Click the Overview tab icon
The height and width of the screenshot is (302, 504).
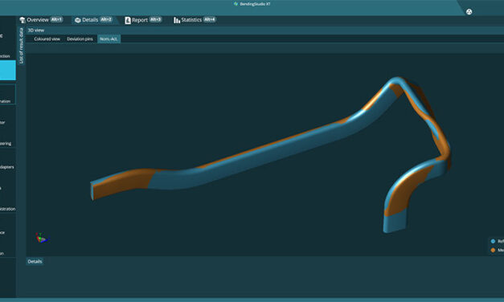pos(23,20)
